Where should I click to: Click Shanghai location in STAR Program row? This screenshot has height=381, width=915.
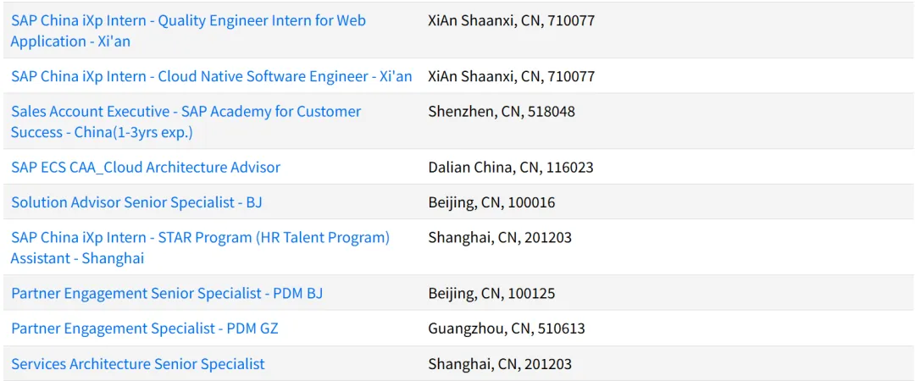click(500, 237)
